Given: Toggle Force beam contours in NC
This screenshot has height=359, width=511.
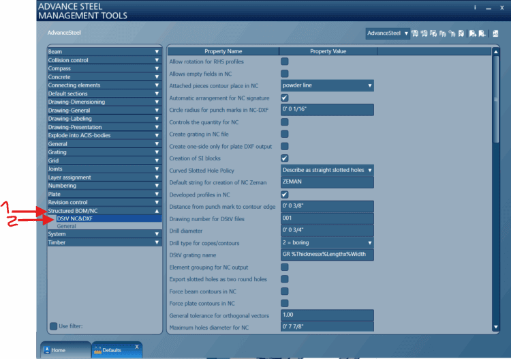Looking at the screenshot, I should [285, 291].
